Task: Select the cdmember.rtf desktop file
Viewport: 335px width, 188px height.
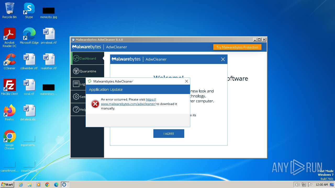Action: click(x=29, y=62)
